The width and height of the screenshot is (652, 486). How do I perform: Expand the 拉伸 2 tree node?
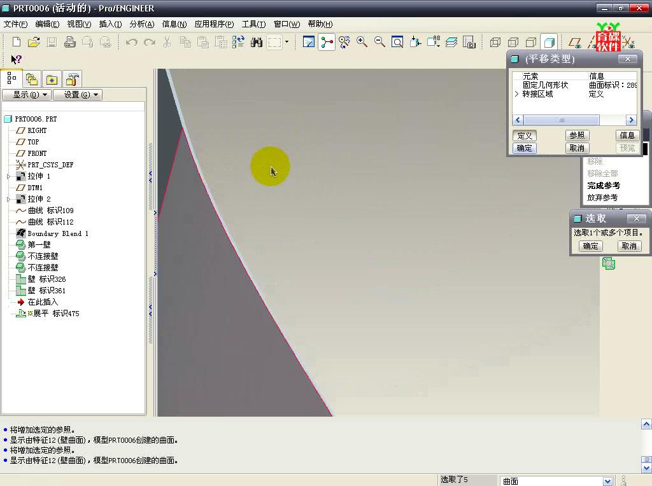pos(8,199)
